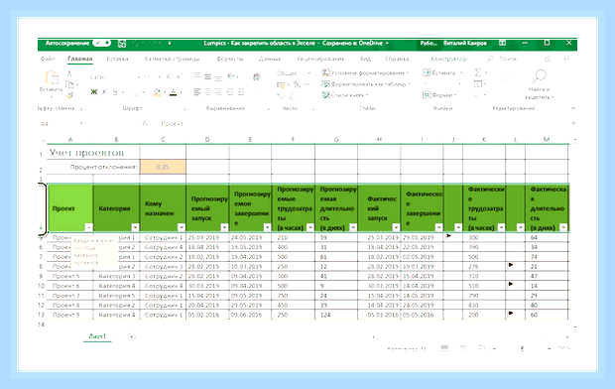The height and width of the screenshot is (389, 615).
Task: Switch to the Формулы tab
Action: [230, 59]
